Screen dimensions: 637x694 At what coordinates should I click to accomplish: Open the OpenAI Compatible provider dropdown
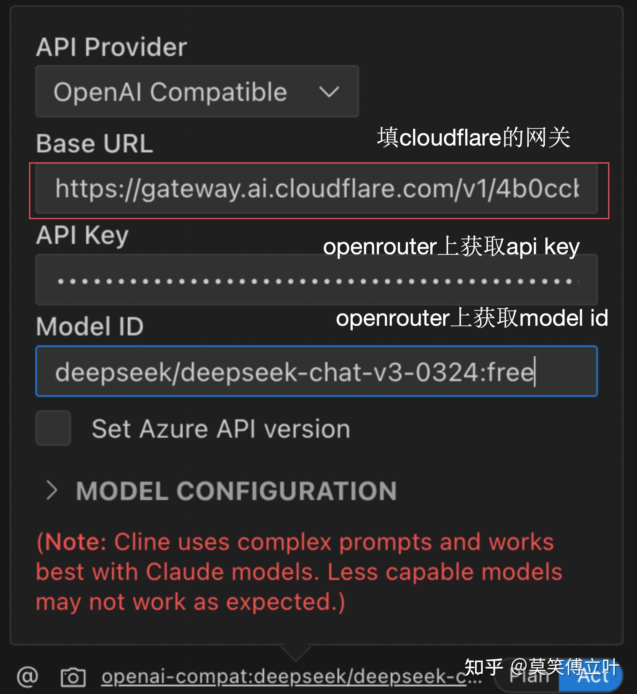pyautogui.click(x=197, y=91)
